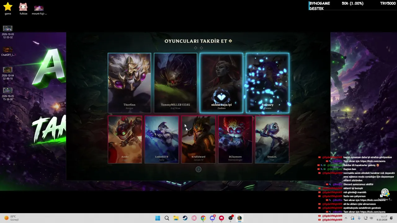Open the 2026-10-03 12-53-32 video file
Viewport: 397px width, 223px height.
point(8,32)
